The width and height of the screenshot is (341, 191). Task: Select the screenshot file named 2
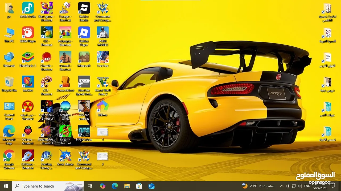[102, 157]
